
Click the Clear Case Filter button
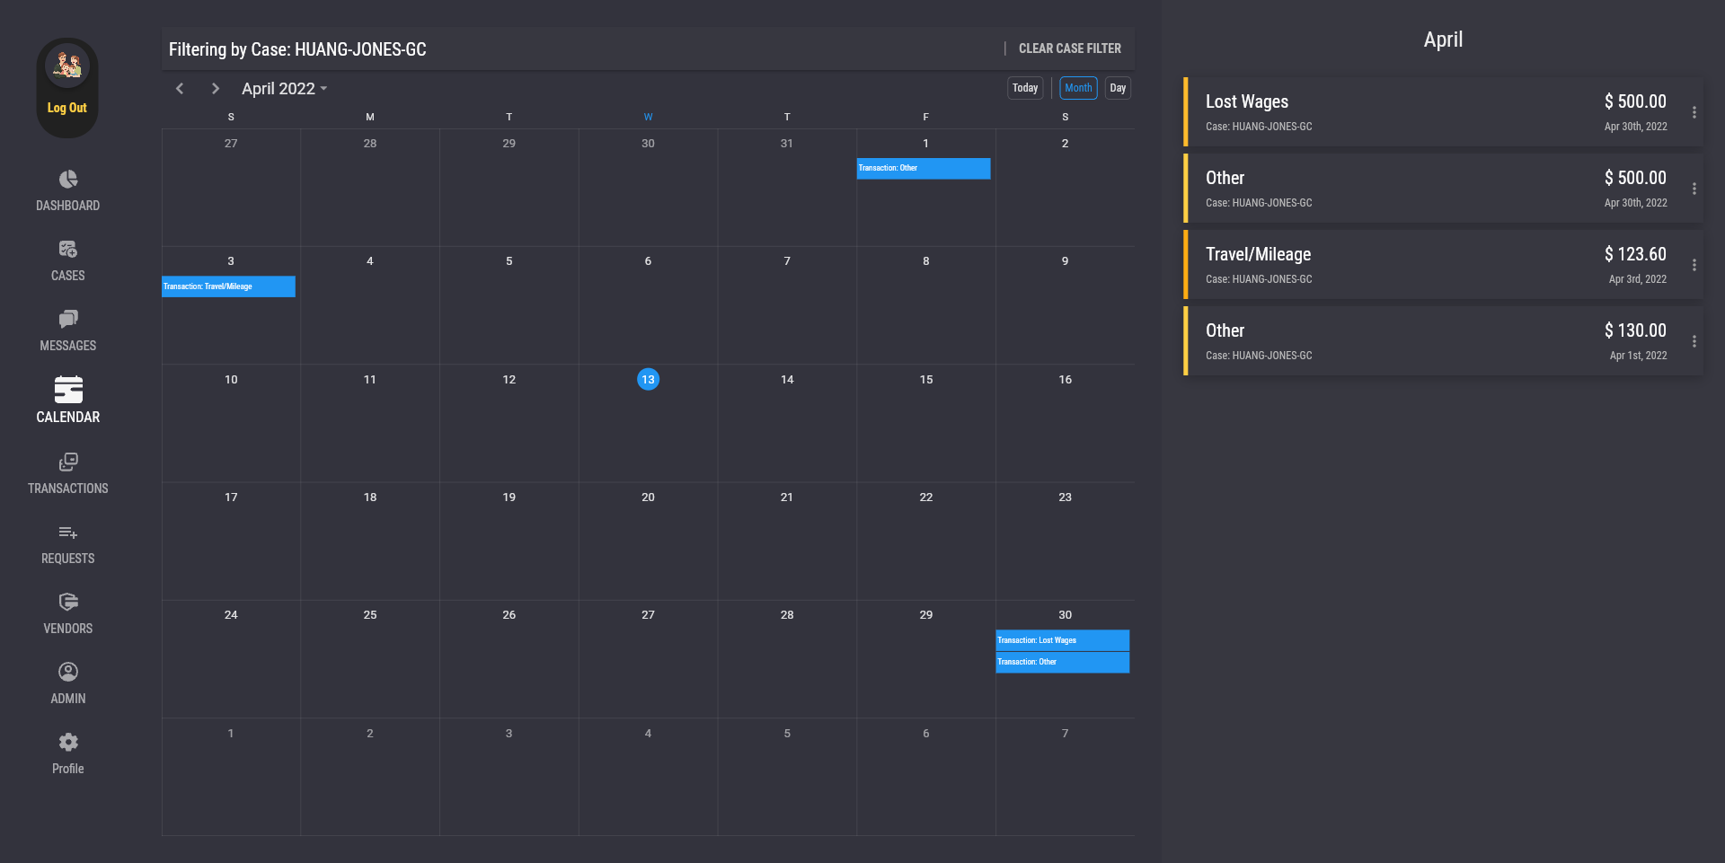pos(1069,48)
